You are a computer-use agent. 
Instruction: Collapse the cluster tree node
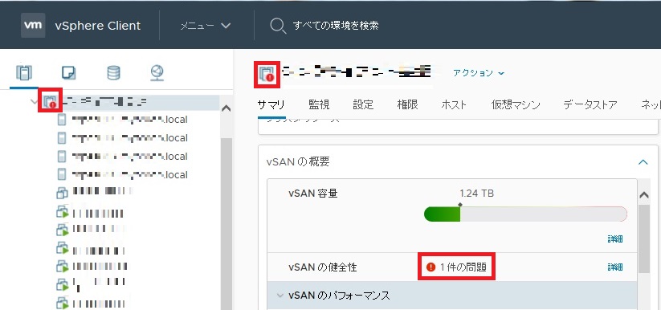35,101
